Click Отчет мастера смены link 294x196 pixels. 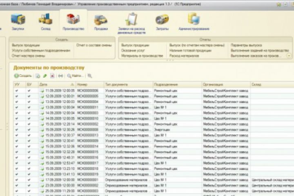pyautogui.click(x=28, y=56)
